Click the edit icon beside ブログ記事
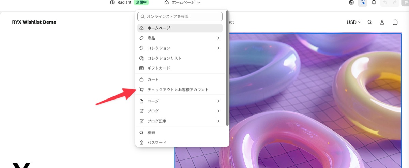Viewport: 409px width, 168px height. click(142, 121)
